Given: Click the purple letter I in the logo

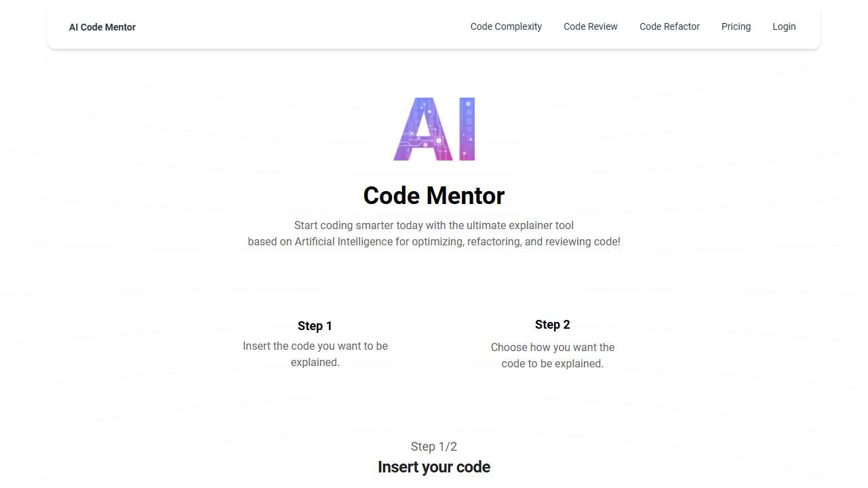Looking at the screenshot, I should coord(467,129).
